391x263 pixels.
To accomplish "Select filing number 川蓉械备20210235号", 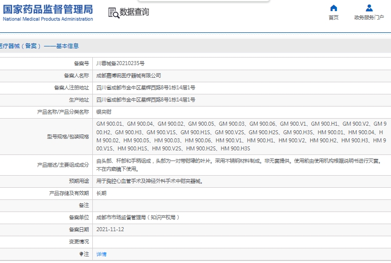I will tap(121, 64).
